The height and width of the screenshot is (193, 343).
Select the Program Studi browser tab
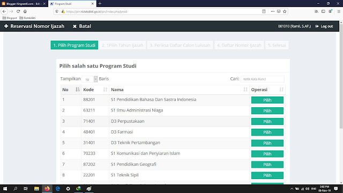click(72, 4)
